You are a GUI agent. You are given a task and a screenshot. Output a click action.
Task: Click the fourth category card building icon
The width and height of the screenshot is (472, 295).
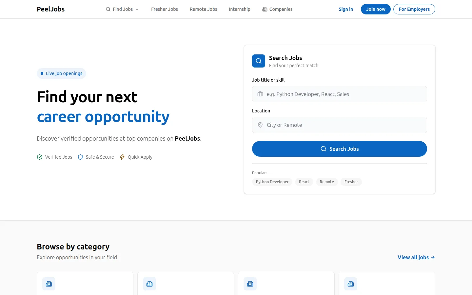point(351,284)
